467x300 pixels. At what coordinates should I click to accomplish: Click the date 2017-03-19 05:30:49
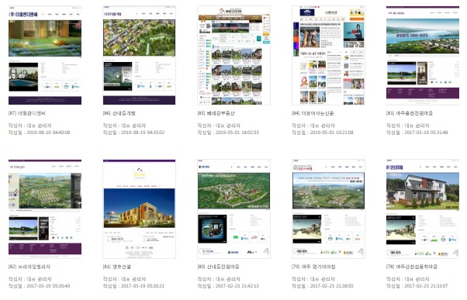48,286
